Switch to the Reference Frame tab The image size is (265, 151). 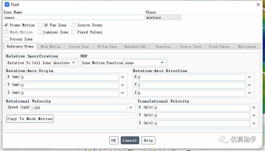20,46
